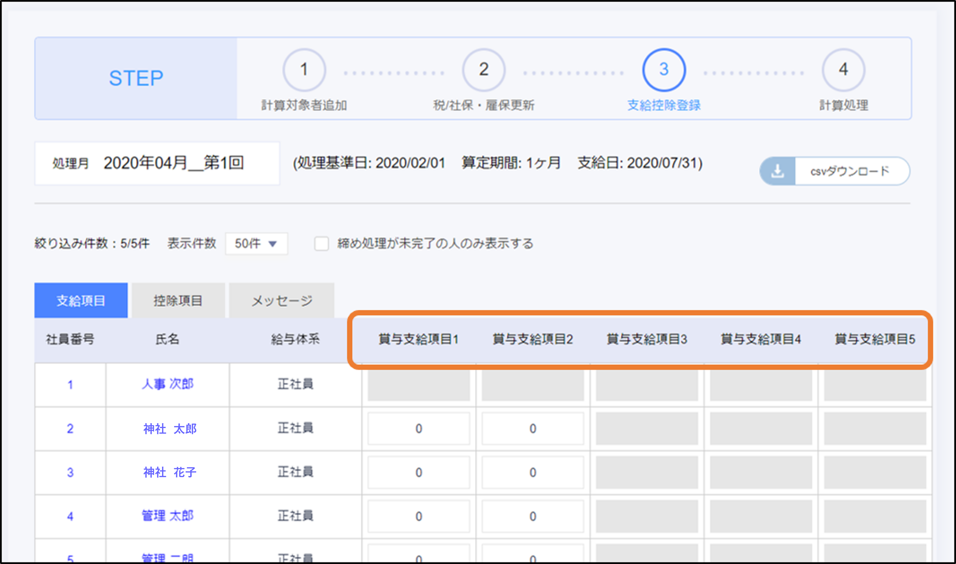Screen dimensions: 956x564
Task: Click 正社員 cell in 人事 次郎 row
Action: (x=295, y=384)
